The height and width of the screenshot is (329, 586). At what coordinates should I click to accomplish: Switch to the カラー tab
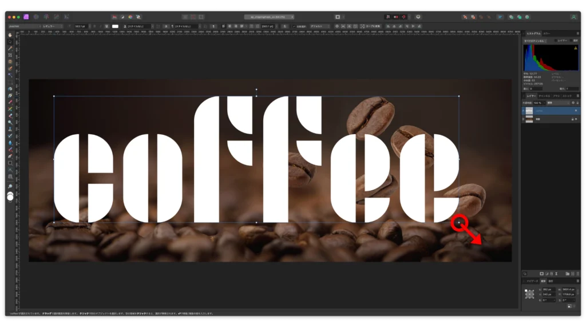(547, 34)
